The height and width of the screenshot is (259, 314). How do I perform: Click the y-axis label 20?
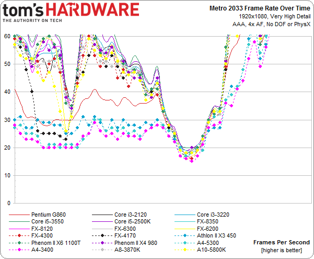(x=7, y=148)
